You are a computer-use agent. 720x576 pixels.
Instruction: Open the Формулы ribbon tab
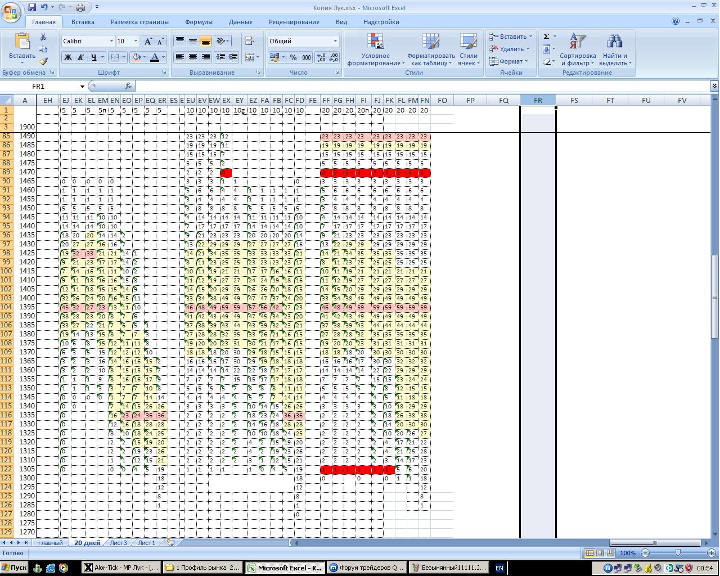(x=199, y=22)
